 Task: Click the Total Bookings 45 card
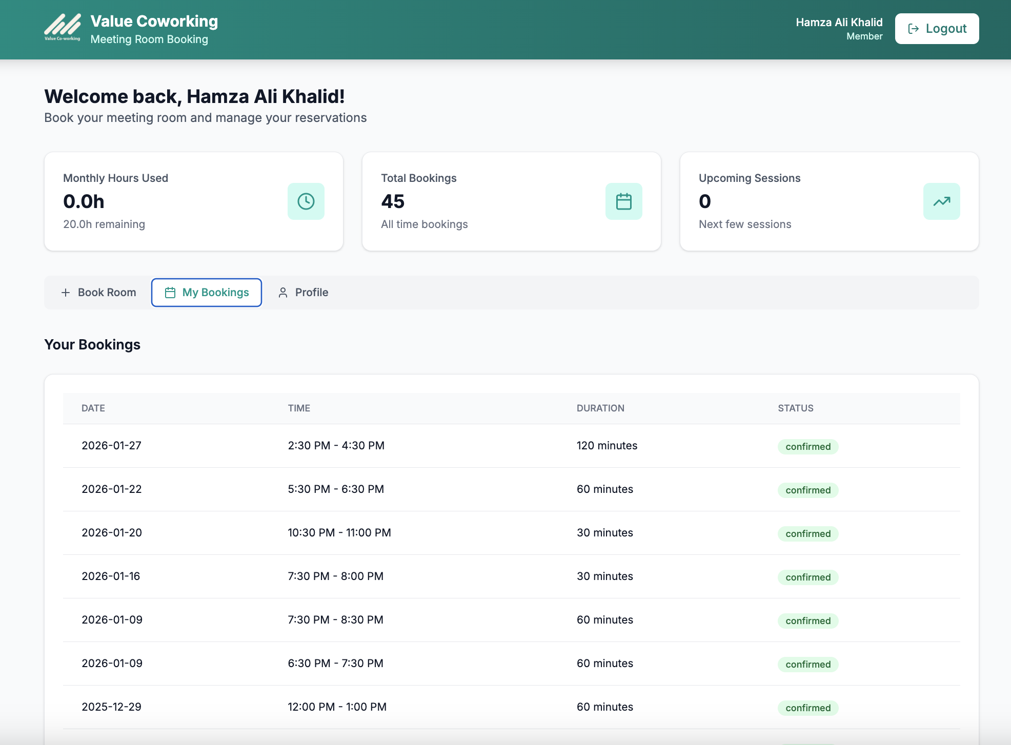click(x=511, y=201)
